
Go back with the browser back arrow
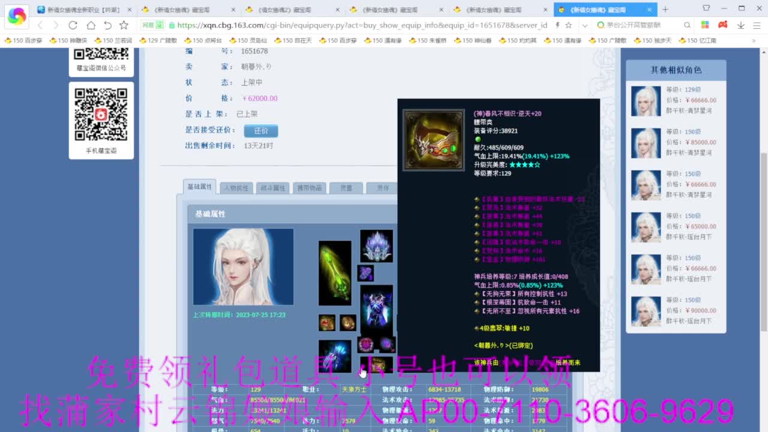point(40,25)
